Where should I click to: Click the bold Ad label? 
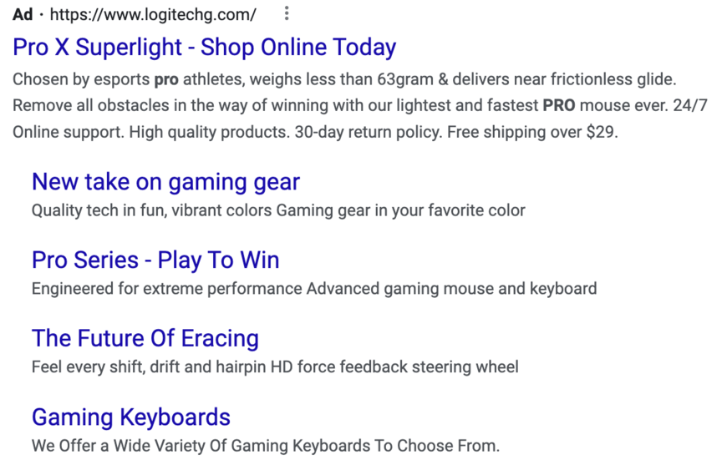pos(23,15)
